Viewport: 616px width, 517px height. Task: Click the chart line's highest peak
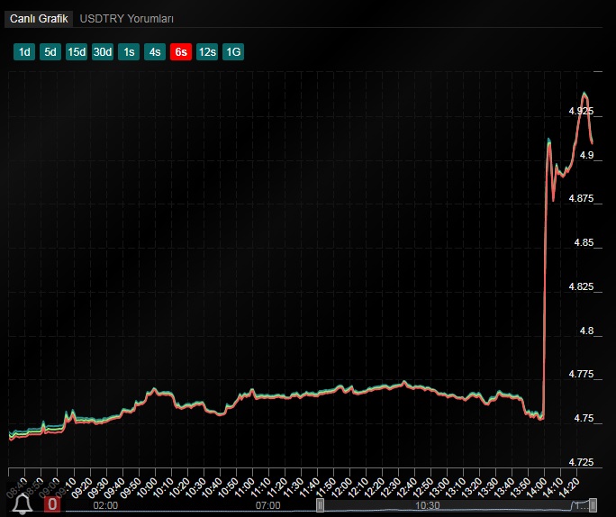click(584, 95)
